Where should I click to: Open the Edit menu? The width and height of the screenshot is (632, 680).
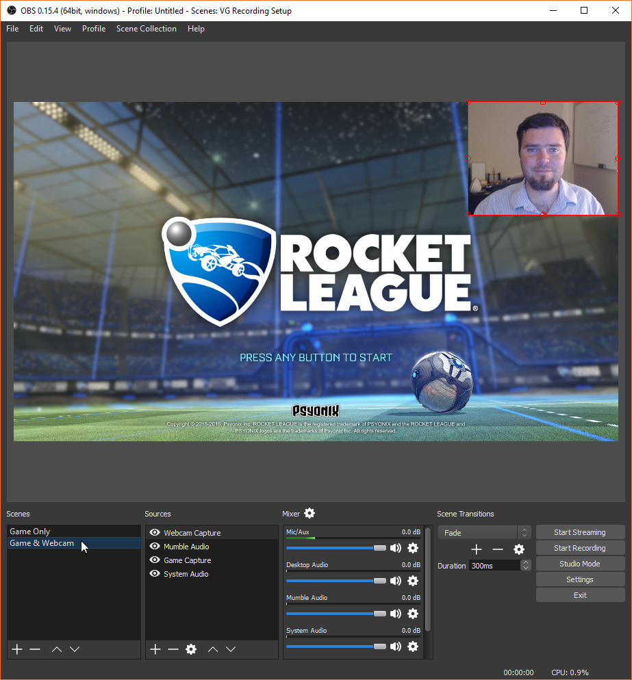pos(36,29)
